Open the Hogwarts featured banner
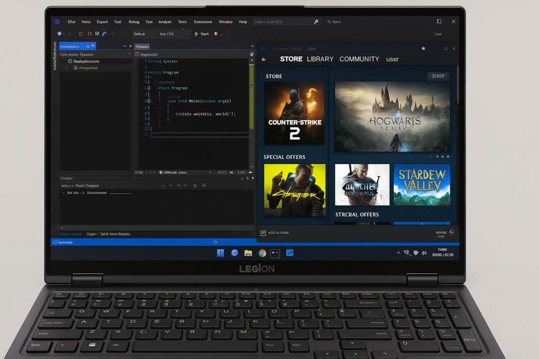This screenshot has width=539, height=359. click(393, 116)
